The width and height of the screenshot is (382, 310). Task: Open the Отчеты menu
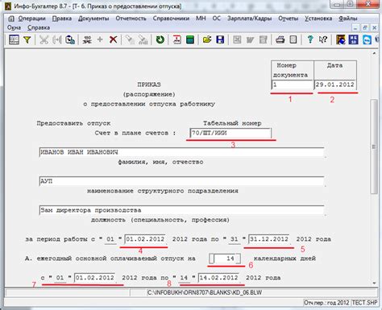point(289,19)
